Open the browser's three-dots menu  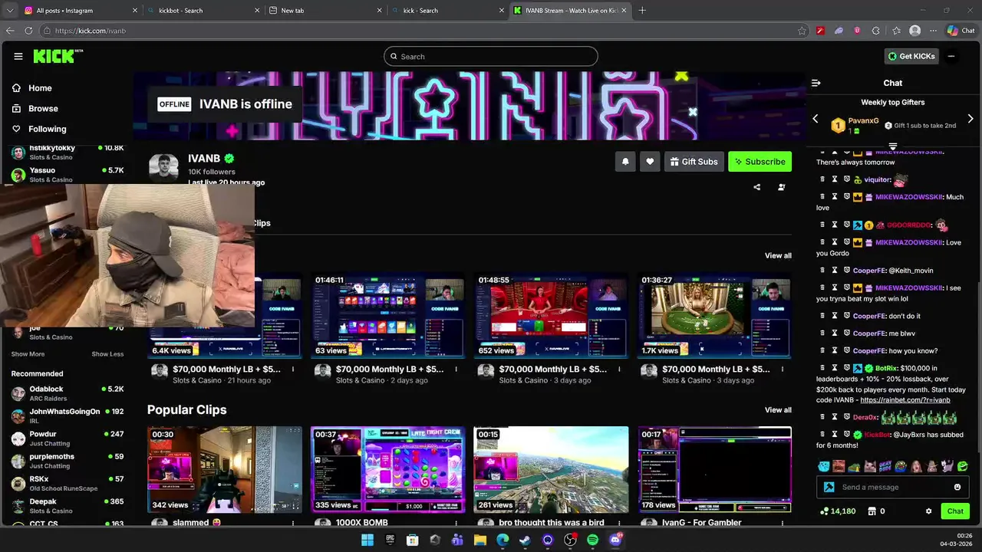[934, 31]
